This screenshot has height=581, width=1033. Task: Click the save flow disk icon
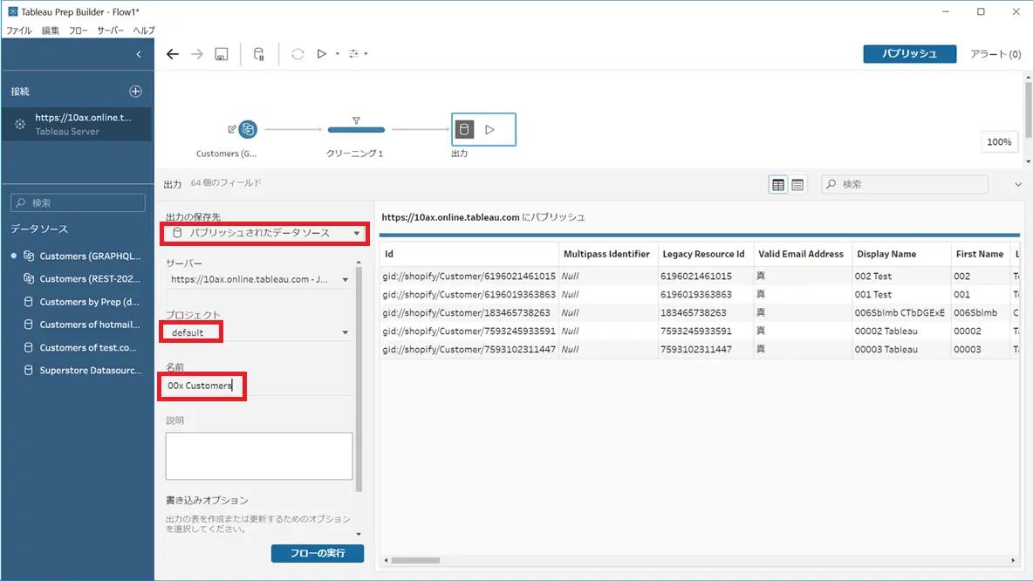click(222, 54)
